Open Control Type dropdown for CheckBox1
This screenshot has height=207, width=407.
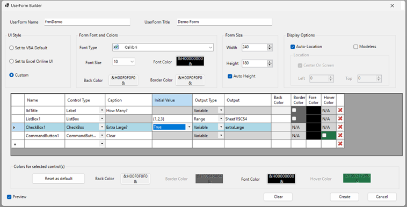click(102, 127)
